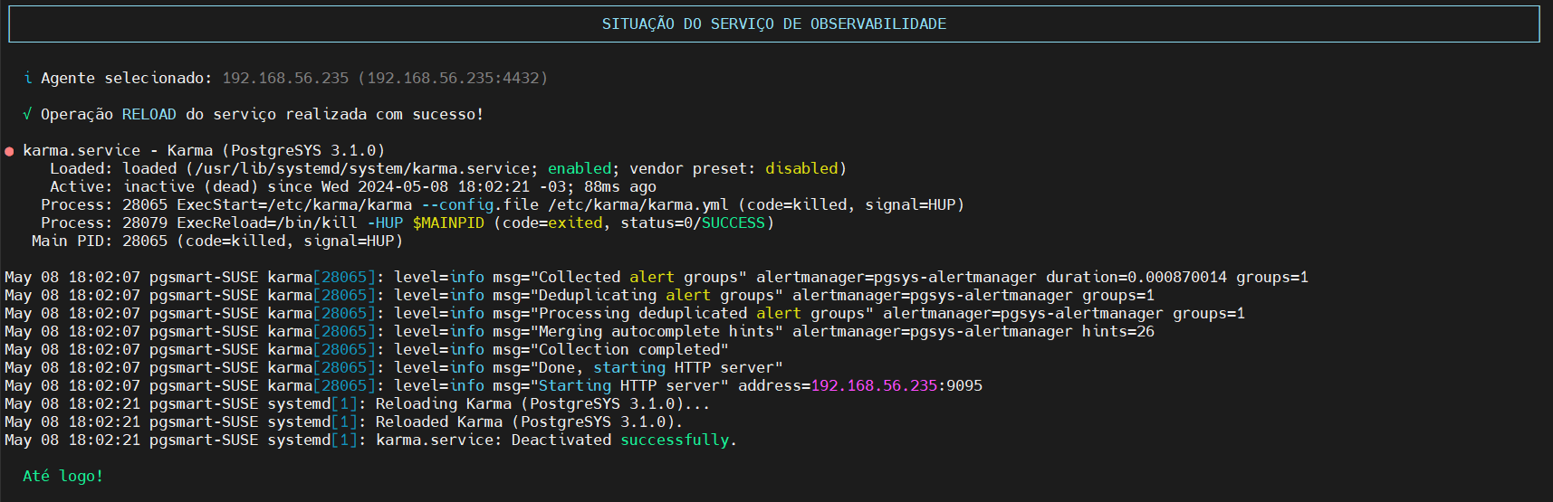The height and width of the screenshot is (502, 1553).
Task: Click the log line "Reloading Karma (PostgreSYS 3.1.0)..."
Action: click(543, 403)
